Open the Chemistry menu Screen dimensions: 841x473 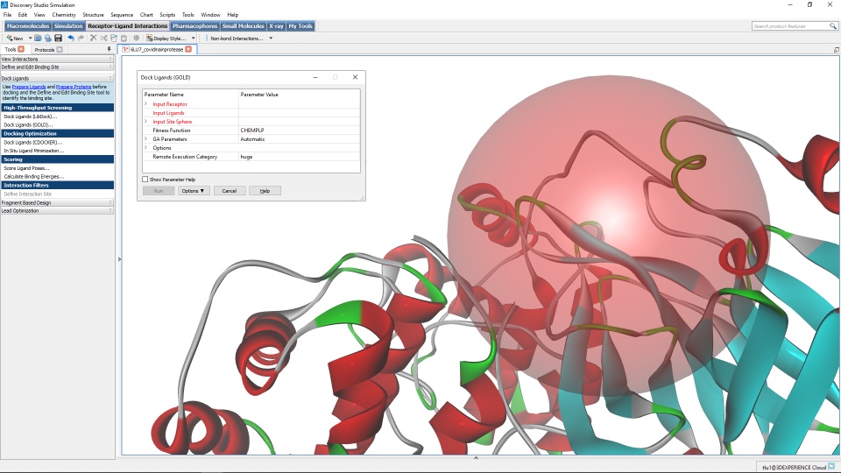64,15
